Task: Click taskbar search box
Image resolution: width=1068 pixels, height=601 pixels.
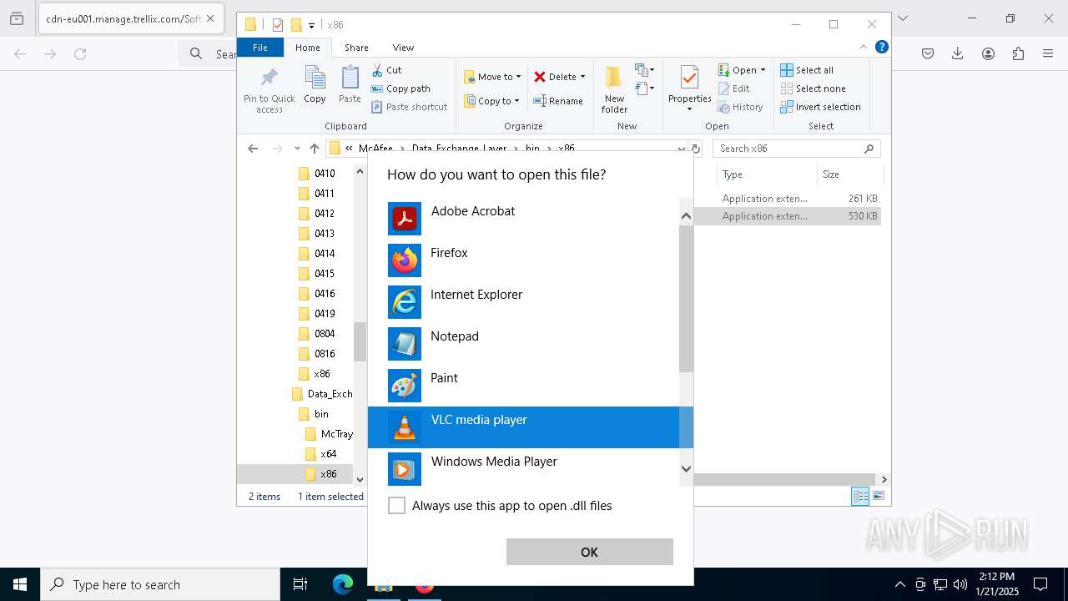Action: coord(160,584)
